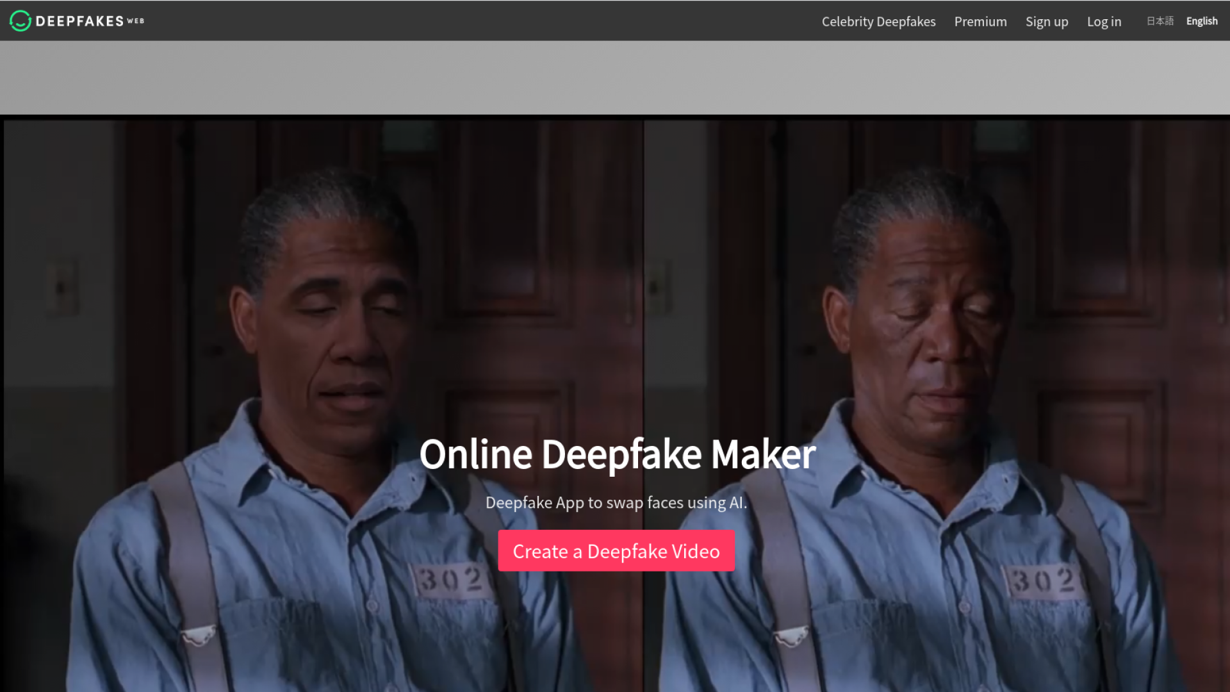Select the English language option
This screenshot has width=1230, height=692.
point(1201,21)
